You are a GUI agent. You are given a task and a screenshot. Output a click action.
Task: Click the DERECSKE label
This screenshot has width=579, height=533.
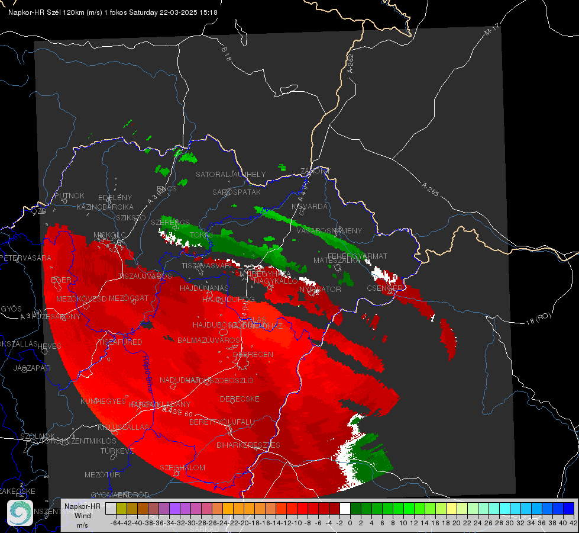point(240,399)
